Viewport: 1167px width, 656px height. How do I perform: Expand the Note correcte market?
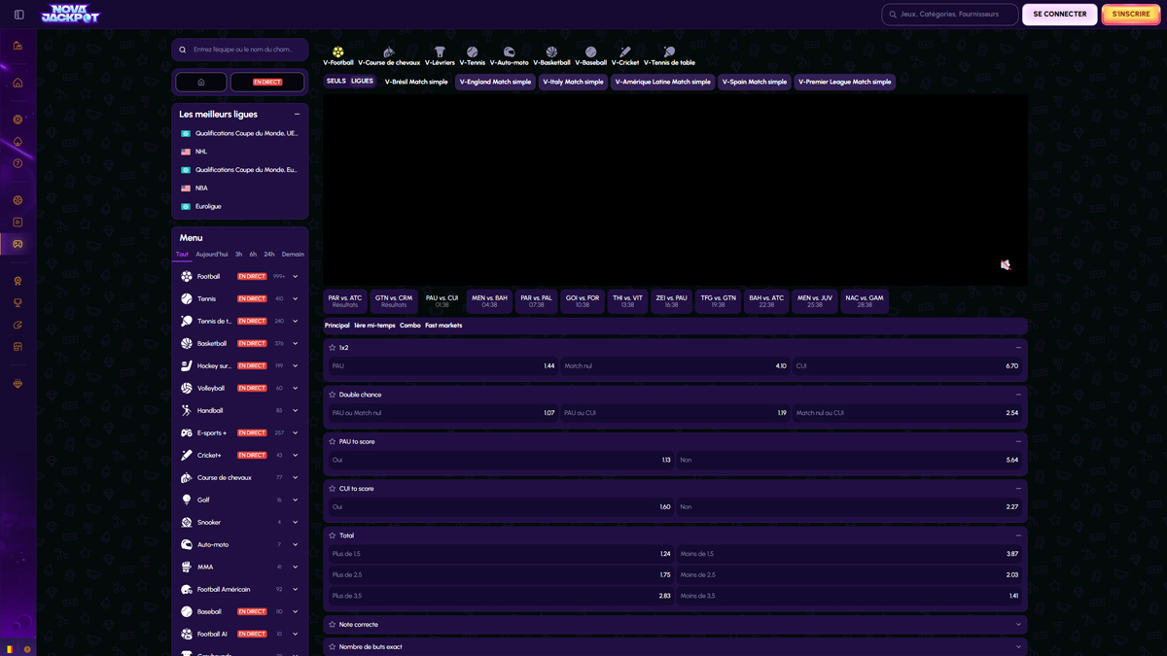point(1018,623)
